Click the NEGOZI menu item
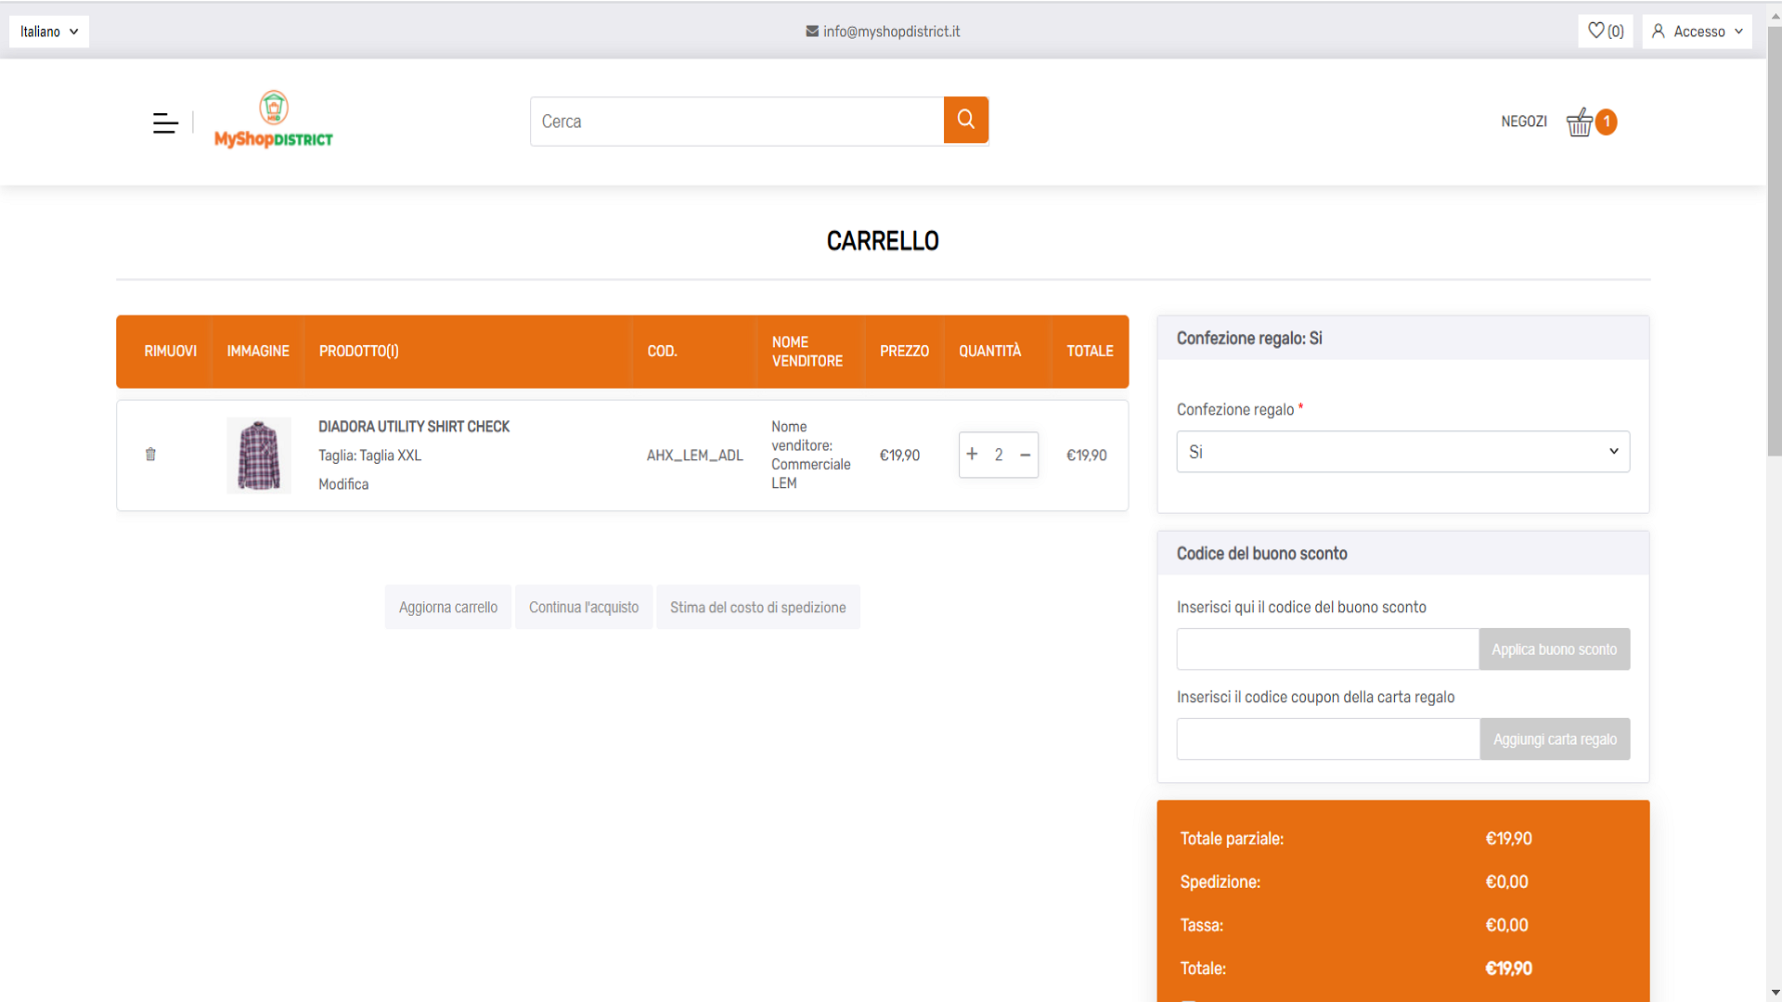This screenshot has width=1782, height=1002. 1524,122
